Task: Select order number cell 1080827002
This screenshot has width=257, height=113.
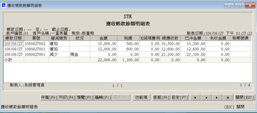Action: pyautogui.click(x=36, y=43)
